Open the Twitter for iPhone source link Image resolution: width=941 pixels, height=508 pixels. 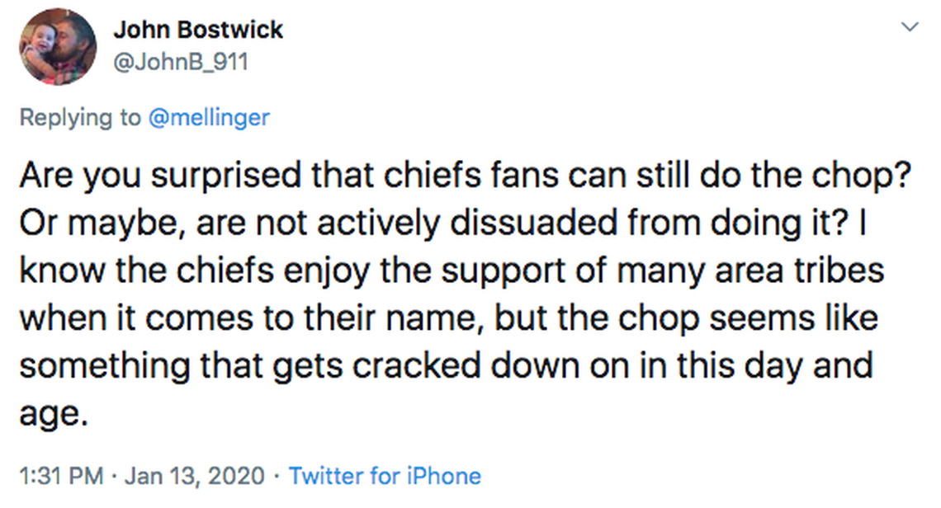385,476
